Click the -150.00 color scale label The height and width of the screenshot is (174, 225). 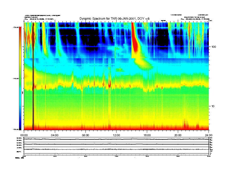pyautogui.click(x=16, y=129)
